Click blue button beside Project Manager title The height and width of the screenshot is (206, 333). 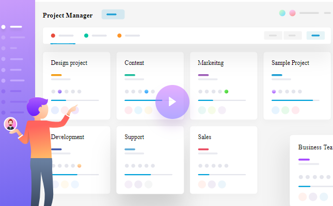click(x=113, y=14)
